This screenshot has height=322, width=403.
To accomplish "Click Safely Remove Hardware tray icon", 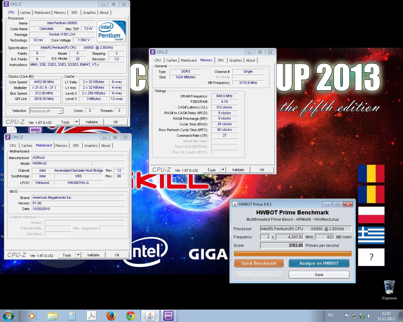I will [362, 316].
